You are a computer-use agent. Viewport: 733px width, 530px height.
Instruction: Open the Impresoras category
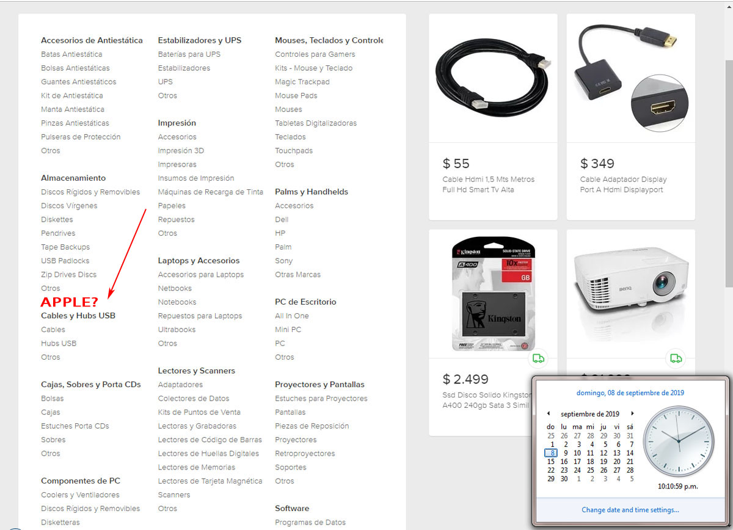click(x=177, y=164)
